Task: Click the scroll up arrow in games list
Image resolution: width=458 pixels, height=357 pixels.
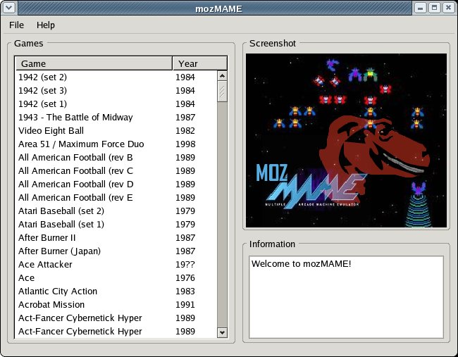Action: (222, 76)
